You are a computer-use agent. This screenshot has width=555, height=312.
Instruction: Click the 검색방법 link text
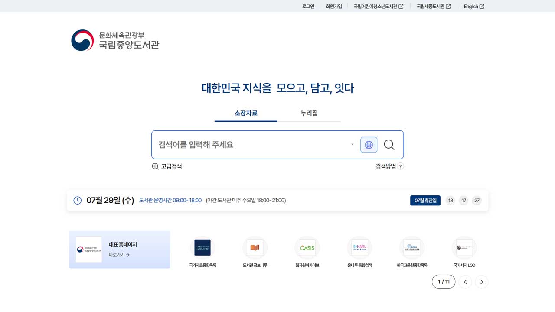[385, 166]
